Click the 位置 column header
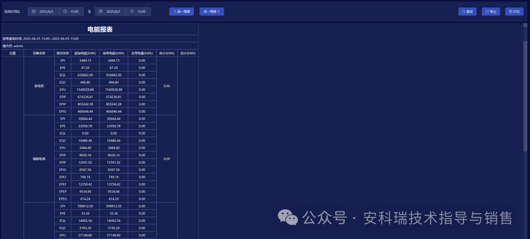Screen dimensions: 530x239 pos(13,53)
